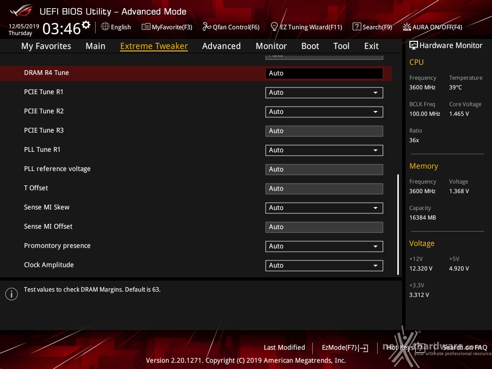Open the PCIE Tune R1 dropdown

[x=324, y=93]
